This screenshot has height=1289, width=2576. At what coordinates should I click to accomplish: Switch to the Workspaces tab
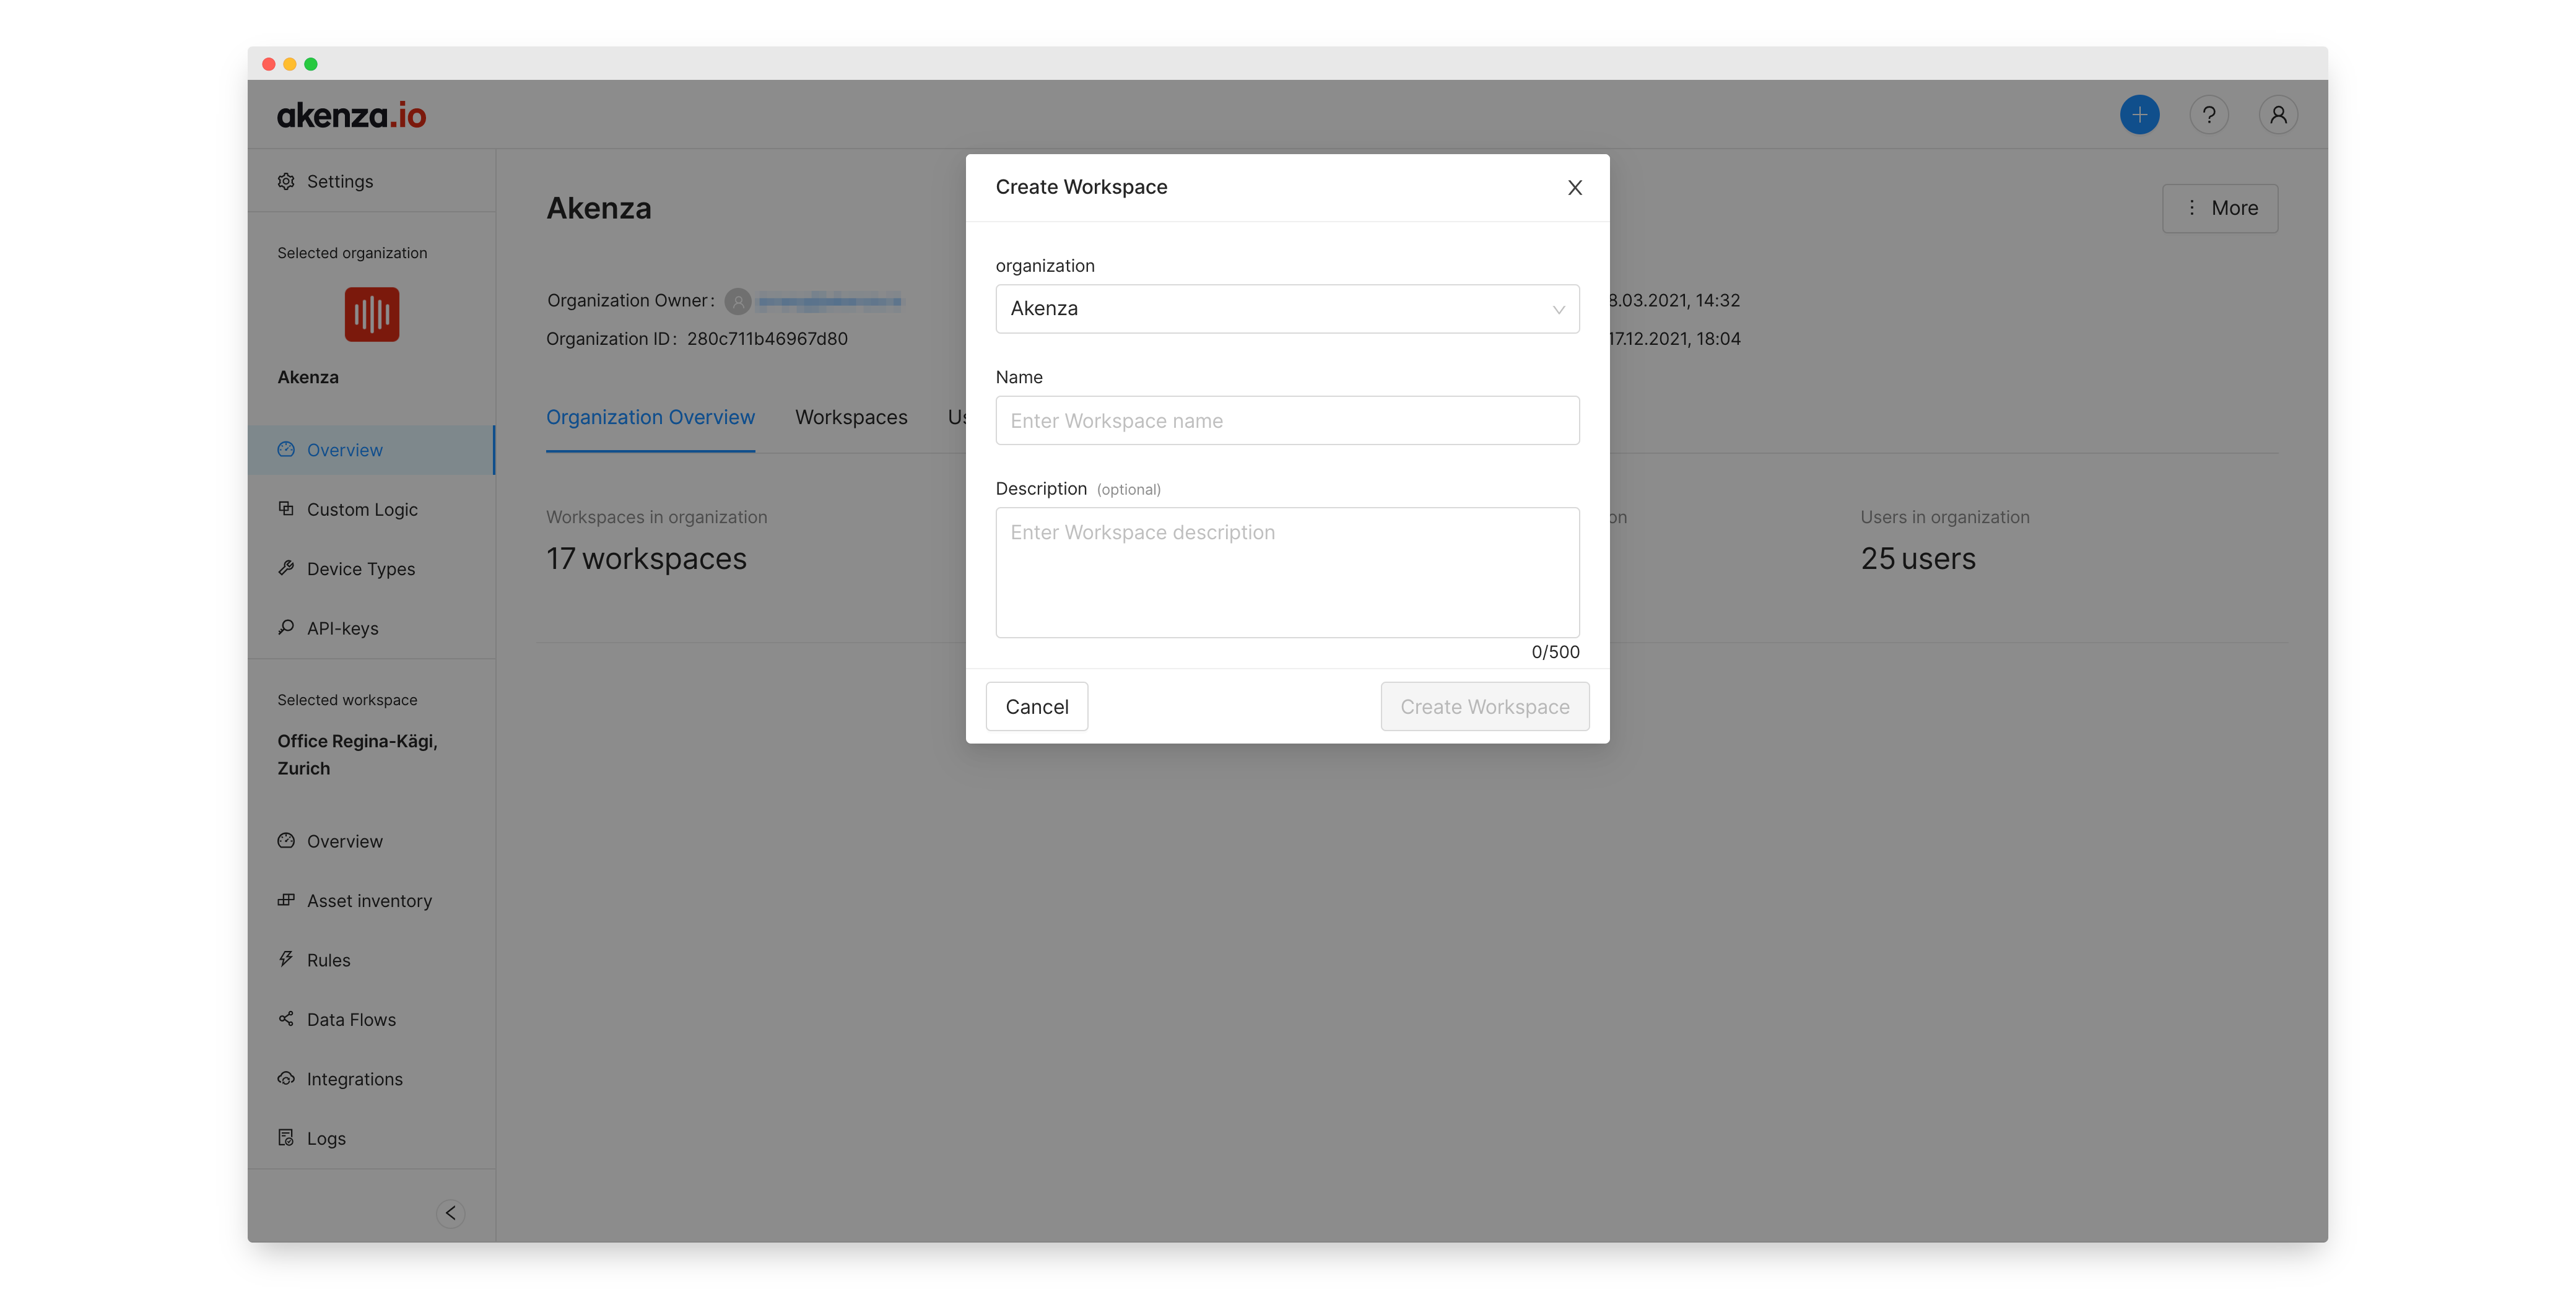click(x=851, y=417)
